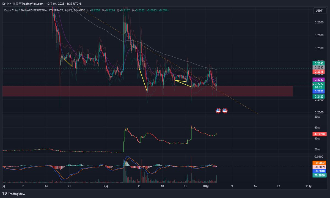The image size is (330, 198).
Task: Click the 47.972M open interest value label
Action: (319, 134)
